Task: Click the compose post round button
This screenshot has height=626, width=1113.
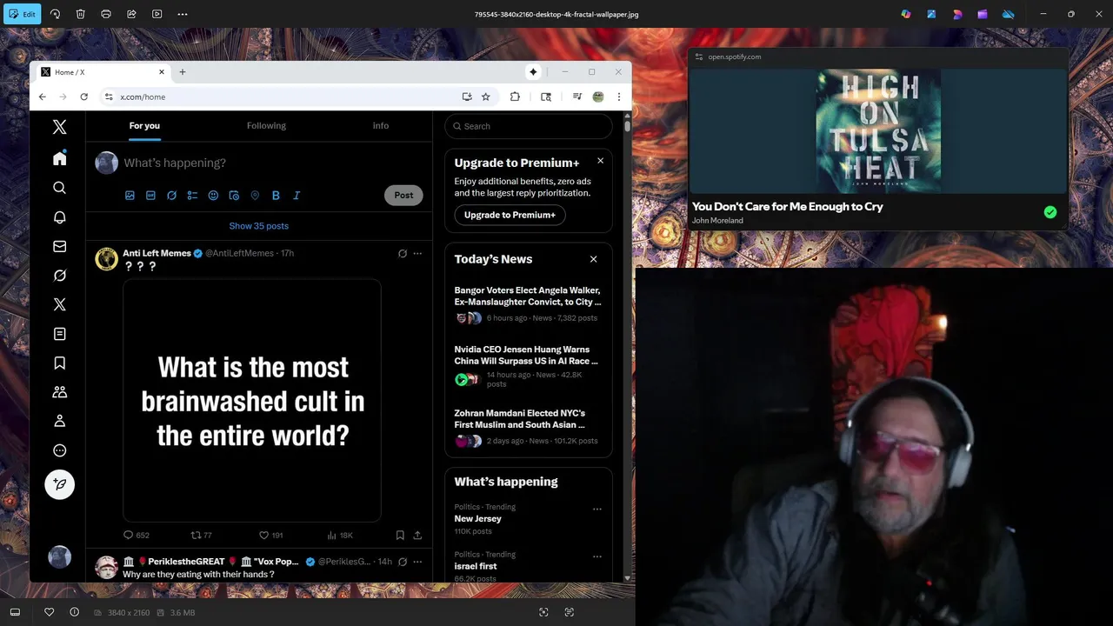Action: [x=59, y=484]
